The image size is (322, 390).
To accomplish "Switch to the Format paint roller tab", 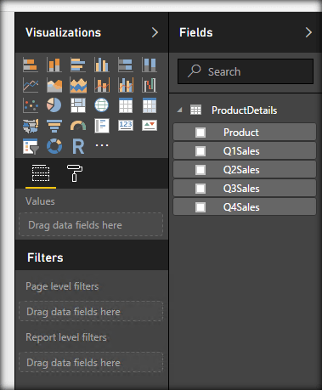I will click(x=75, y=172).
